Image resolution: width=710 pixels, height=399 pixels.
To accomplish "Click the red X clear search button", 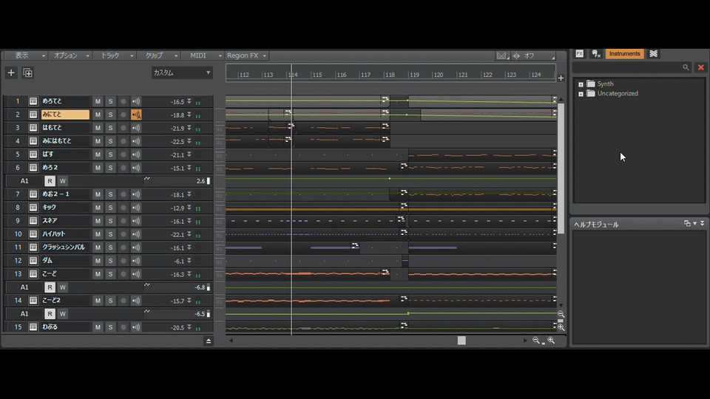I will (x=700, y=67).
